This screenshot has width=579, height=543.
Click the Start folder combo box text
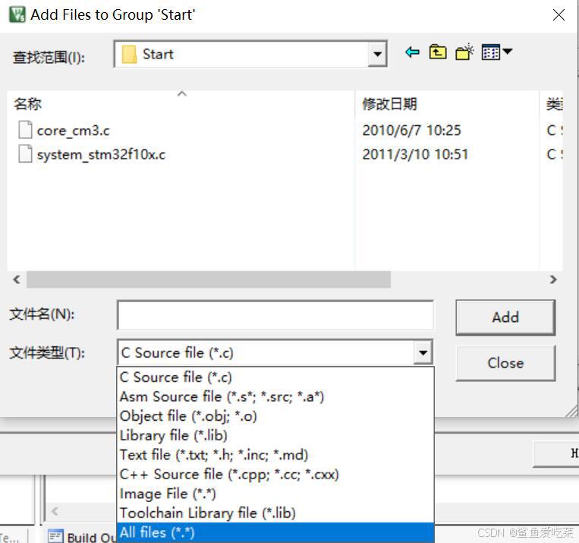tap(158, 55)
